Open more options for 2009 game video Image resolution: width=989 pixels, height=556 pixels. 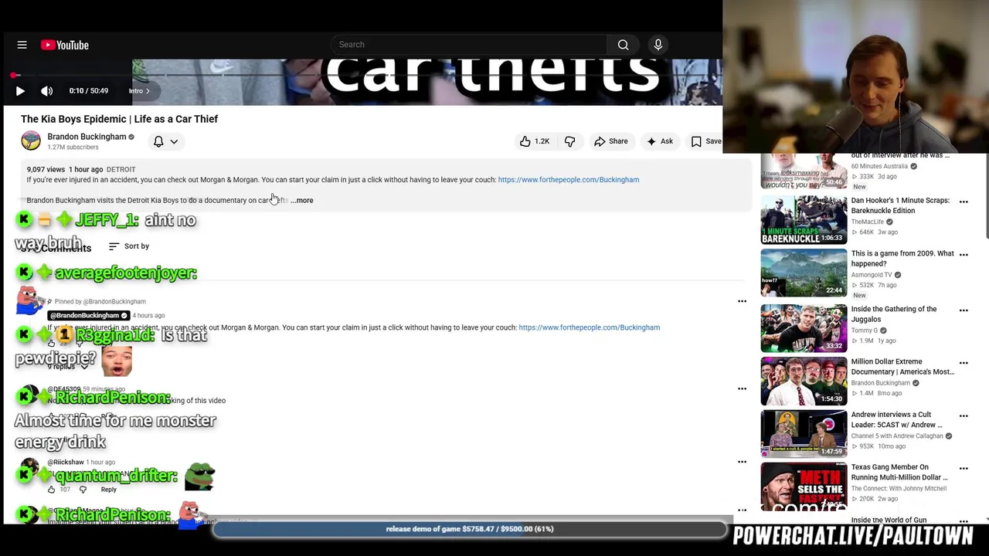click(964, 256)
